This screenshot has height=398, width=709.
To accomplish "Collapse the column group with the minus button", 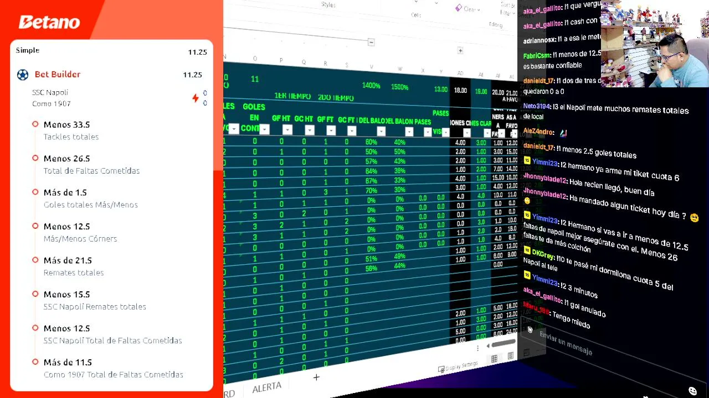I will click(x=371, y=43).
